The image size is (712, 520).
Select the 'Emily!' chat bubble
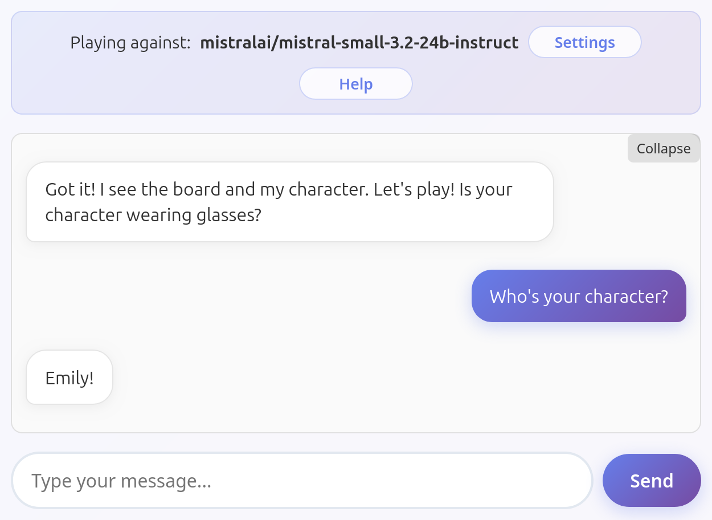pos(69,377)
